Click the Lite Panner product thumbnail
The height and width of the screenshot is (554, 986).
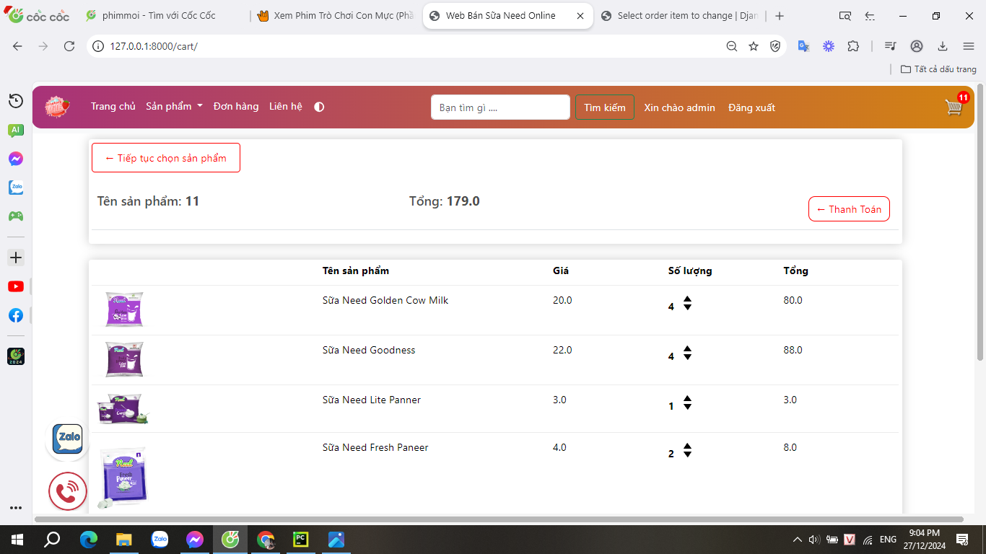click(123, 408)
